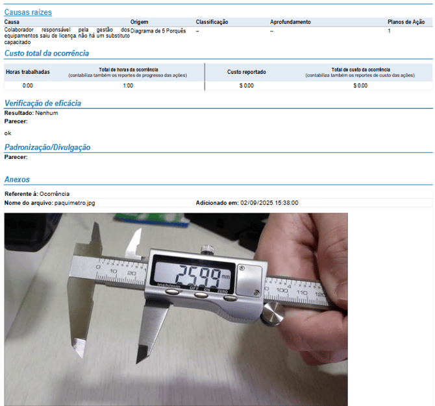Select the Diagrama de 5 Porquês cell
Viewport: 435px width, 406px height.
click(158, 30)
